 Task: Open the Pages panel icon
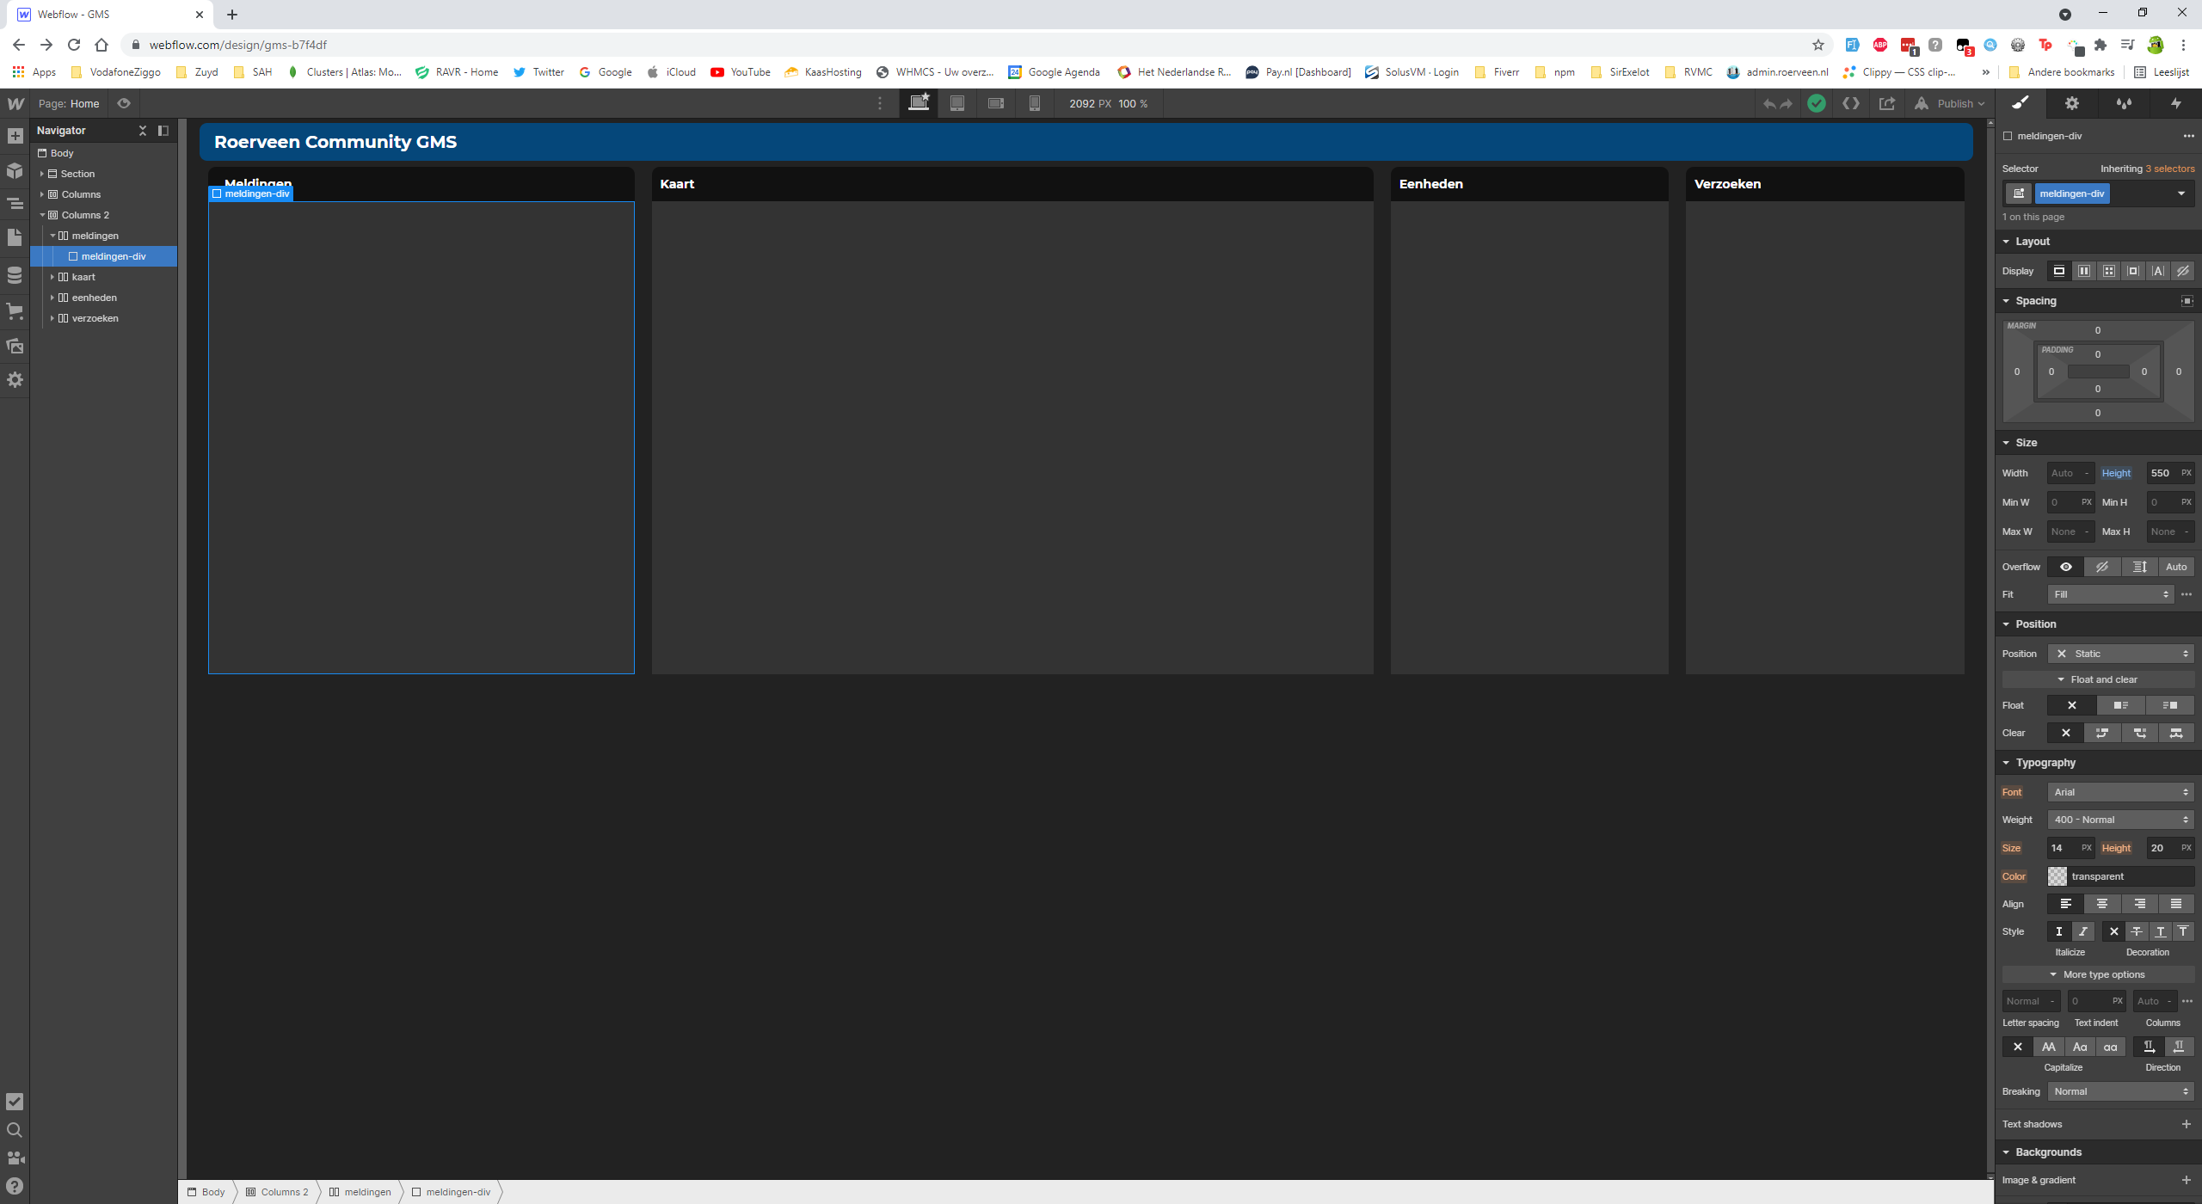pyautogui.click(x=15, y=237)
